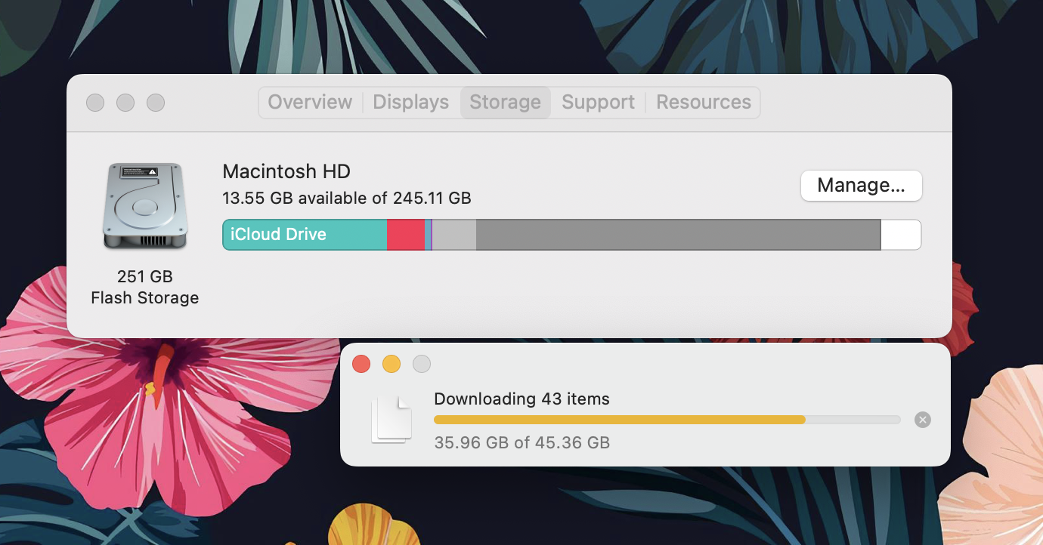1043x545 pixels.
Task: Minimize the Macintosh HD storage window
Action: point(125,103)
